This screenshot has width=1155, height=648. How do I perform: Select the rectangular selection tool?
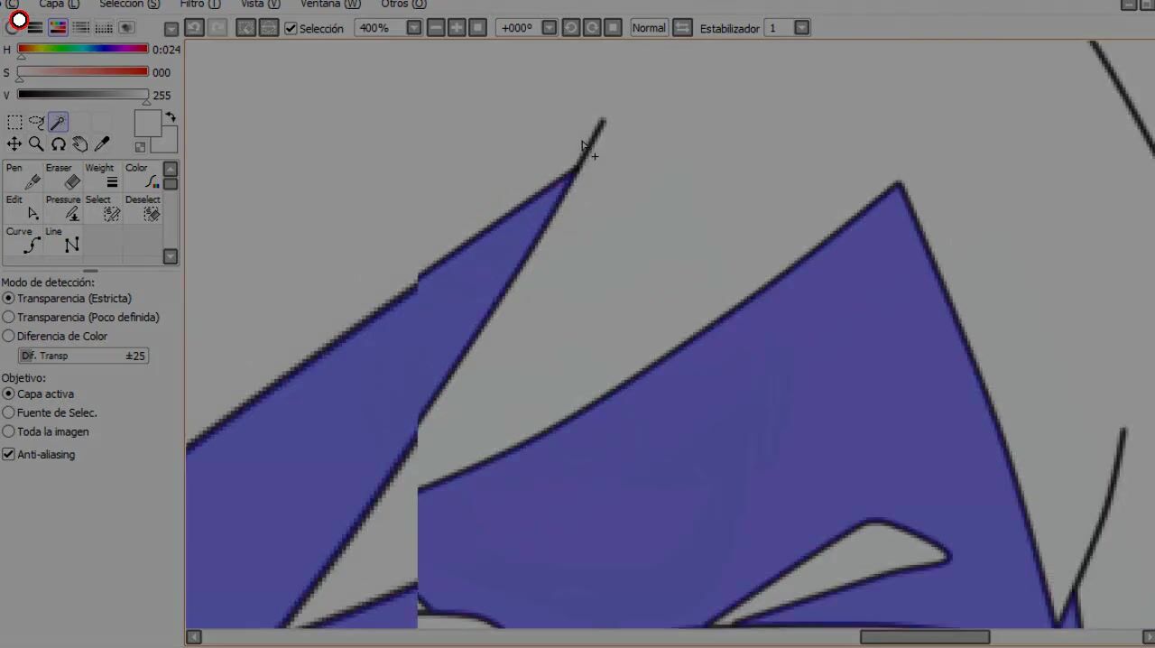tap(14, 123)
